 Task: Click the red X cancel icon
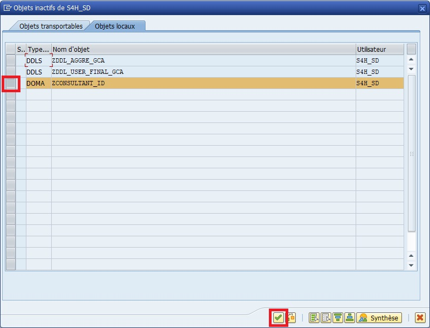tap(420, 318)
